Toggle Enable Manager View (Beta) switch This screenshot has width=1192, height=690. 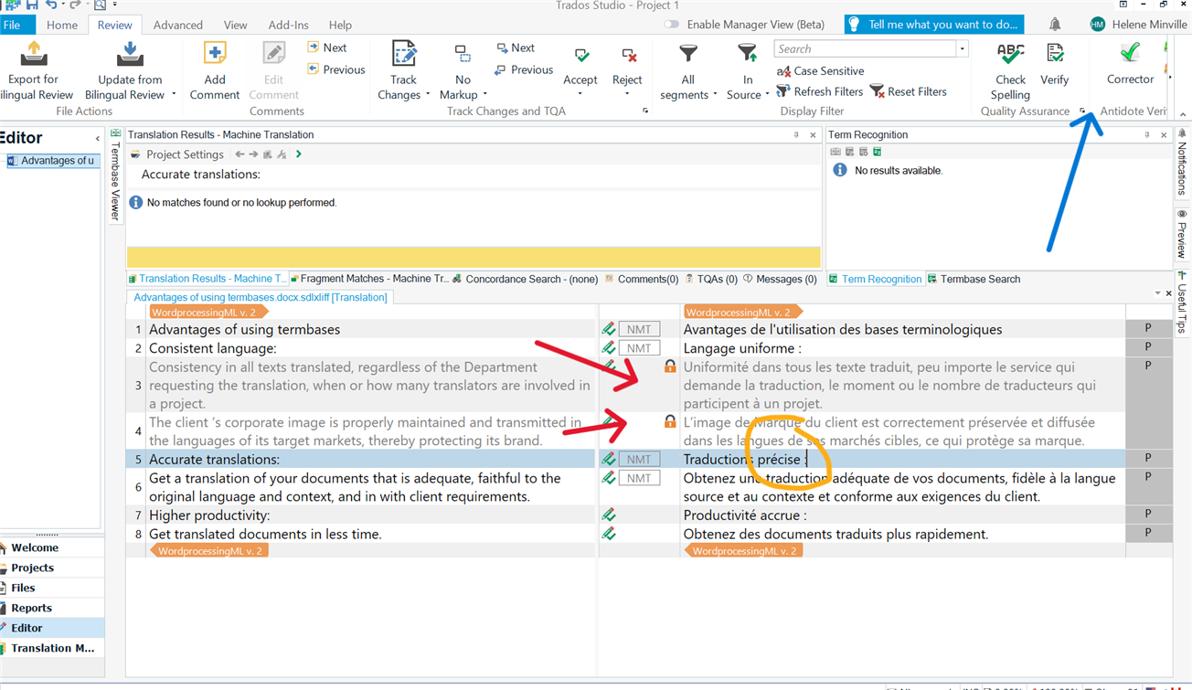672,25
